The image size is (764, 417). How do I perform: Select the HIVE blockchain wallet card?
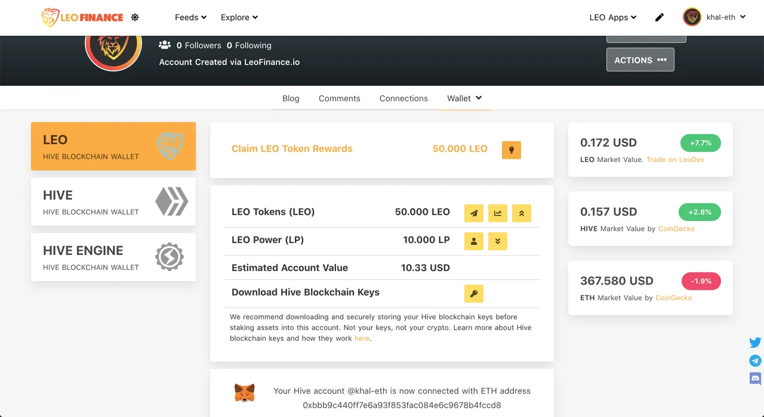coord(113,202)
